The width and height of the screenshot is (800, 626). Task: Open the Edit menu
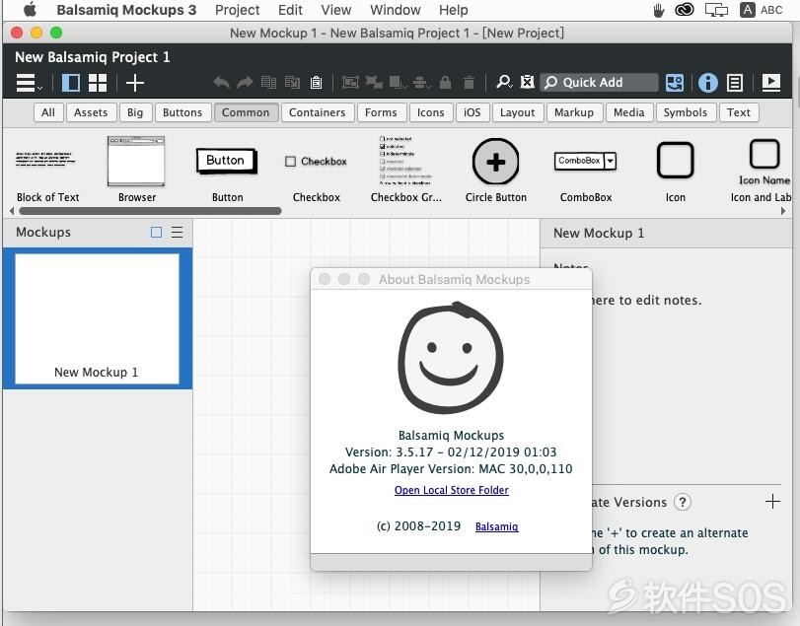(x=290, y=10)
